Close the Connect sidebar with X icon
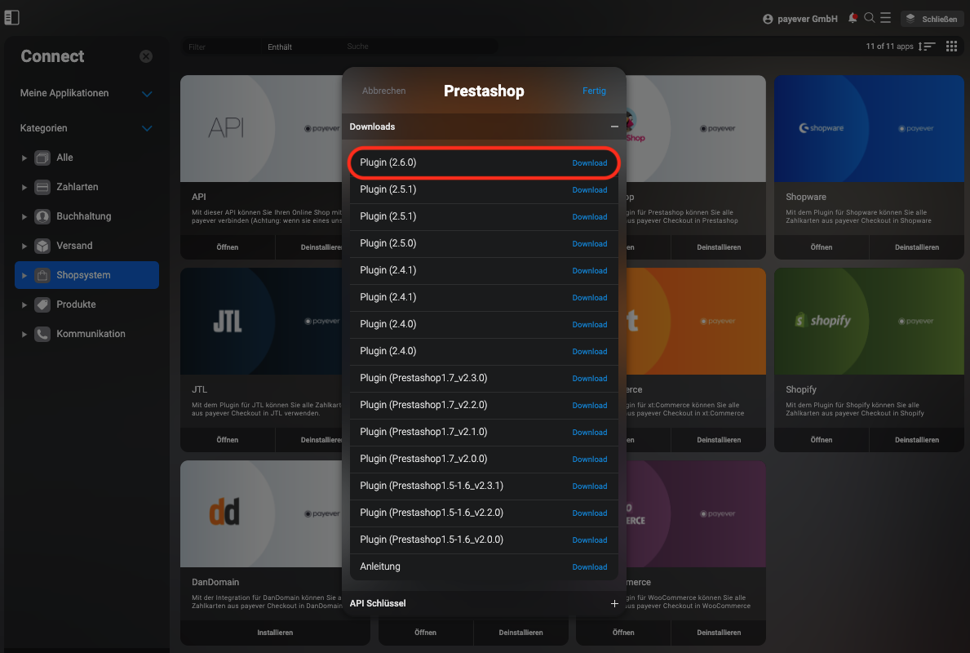 pos(146,56)
